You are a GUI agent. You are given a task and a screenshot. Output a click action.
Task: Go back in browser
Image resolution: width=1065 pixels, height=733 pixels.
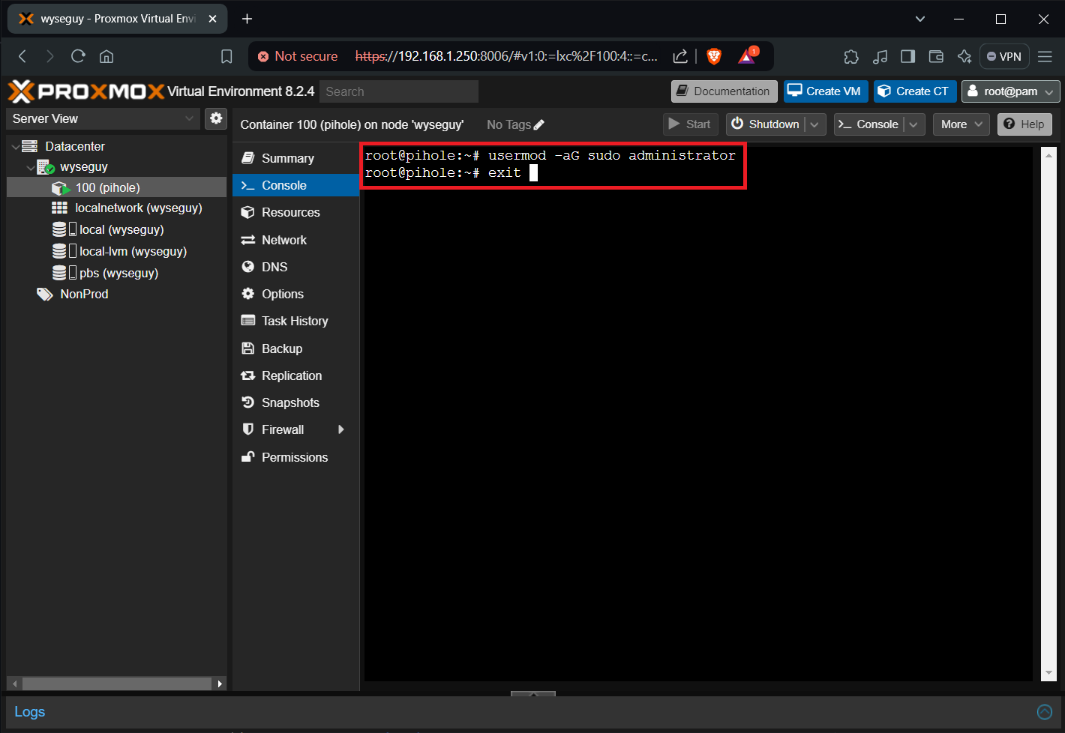point(22,56)
